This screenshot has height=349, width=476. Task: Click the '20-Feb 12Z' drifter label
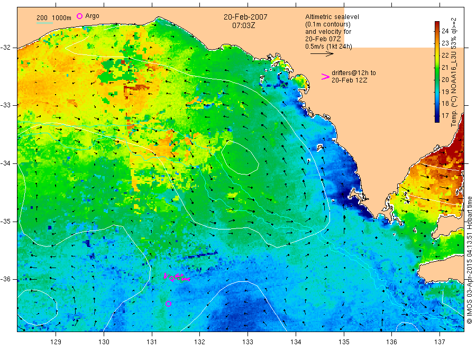[349, 80]
